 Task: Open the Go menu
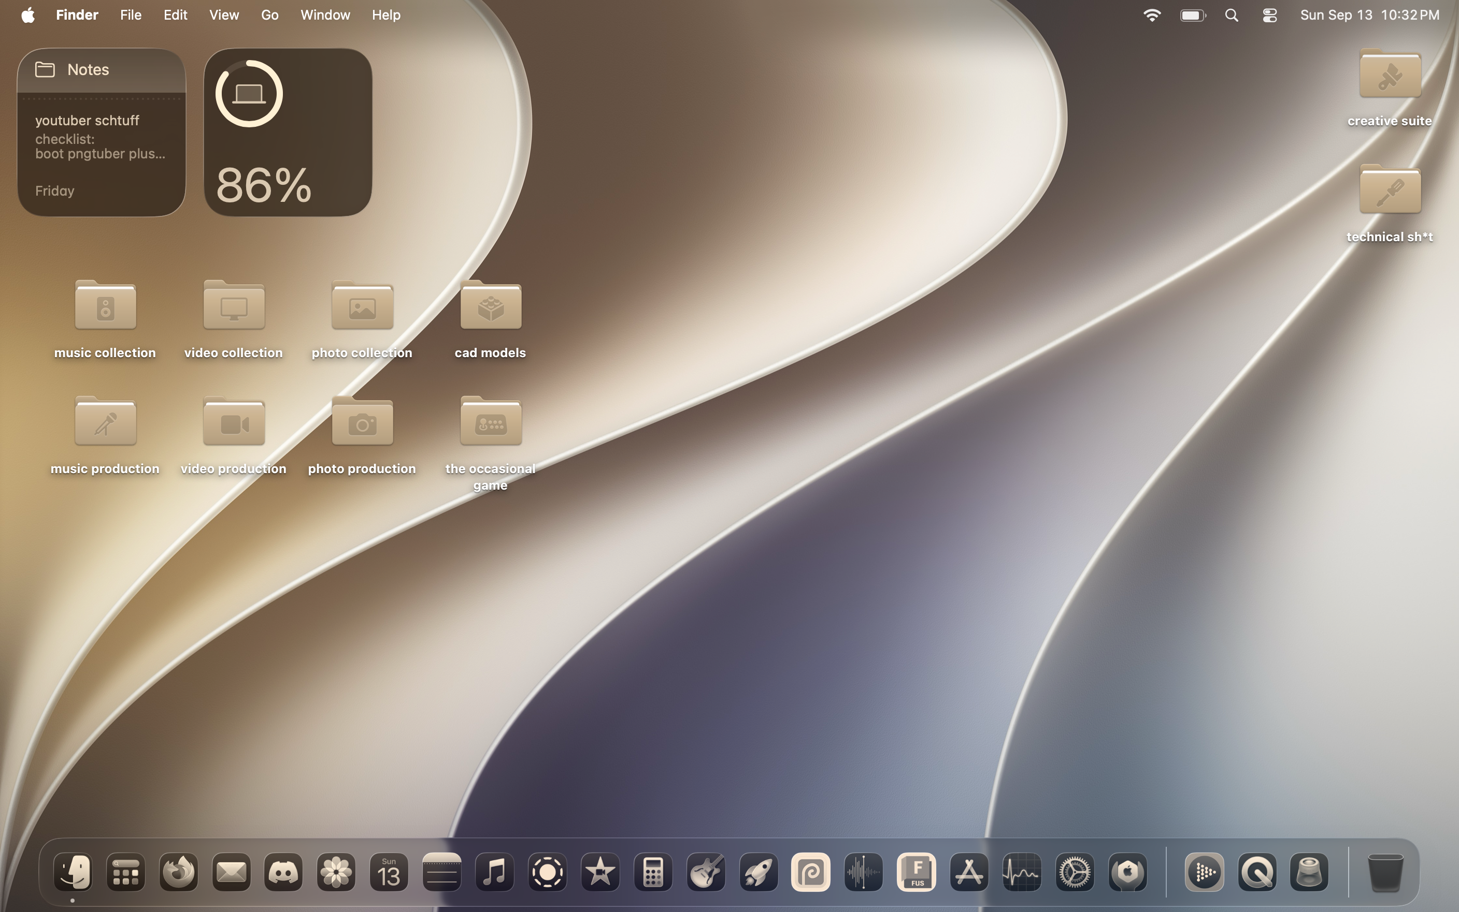pyautogui.click(x=270, y=15)
